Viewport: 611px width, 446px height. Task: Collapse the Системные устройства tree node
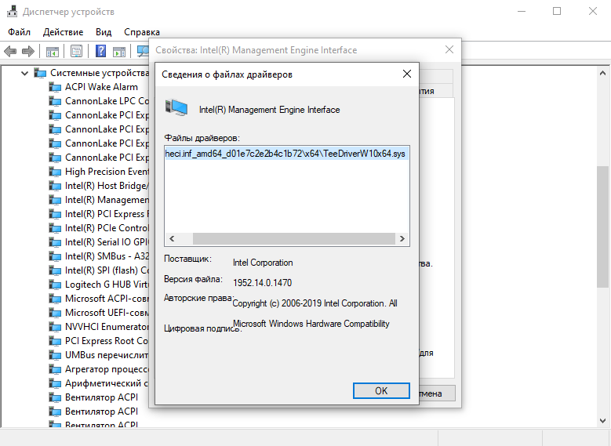coord(24,73)
